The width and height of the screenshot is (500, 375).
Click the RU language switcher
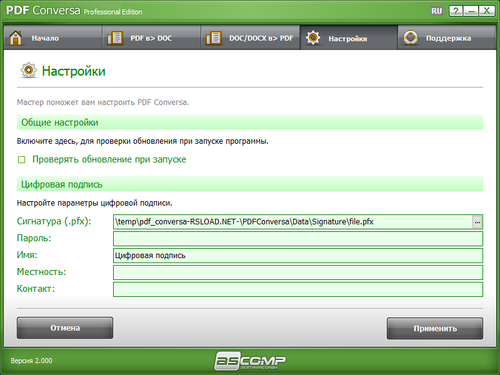pos(438,11)
